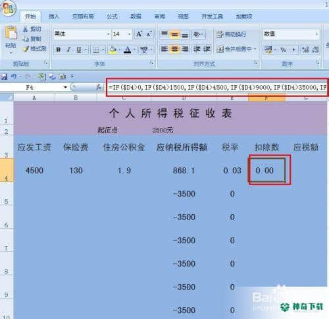
Task: Click the Undo arrow icon
Action: [x=13, y=76]
